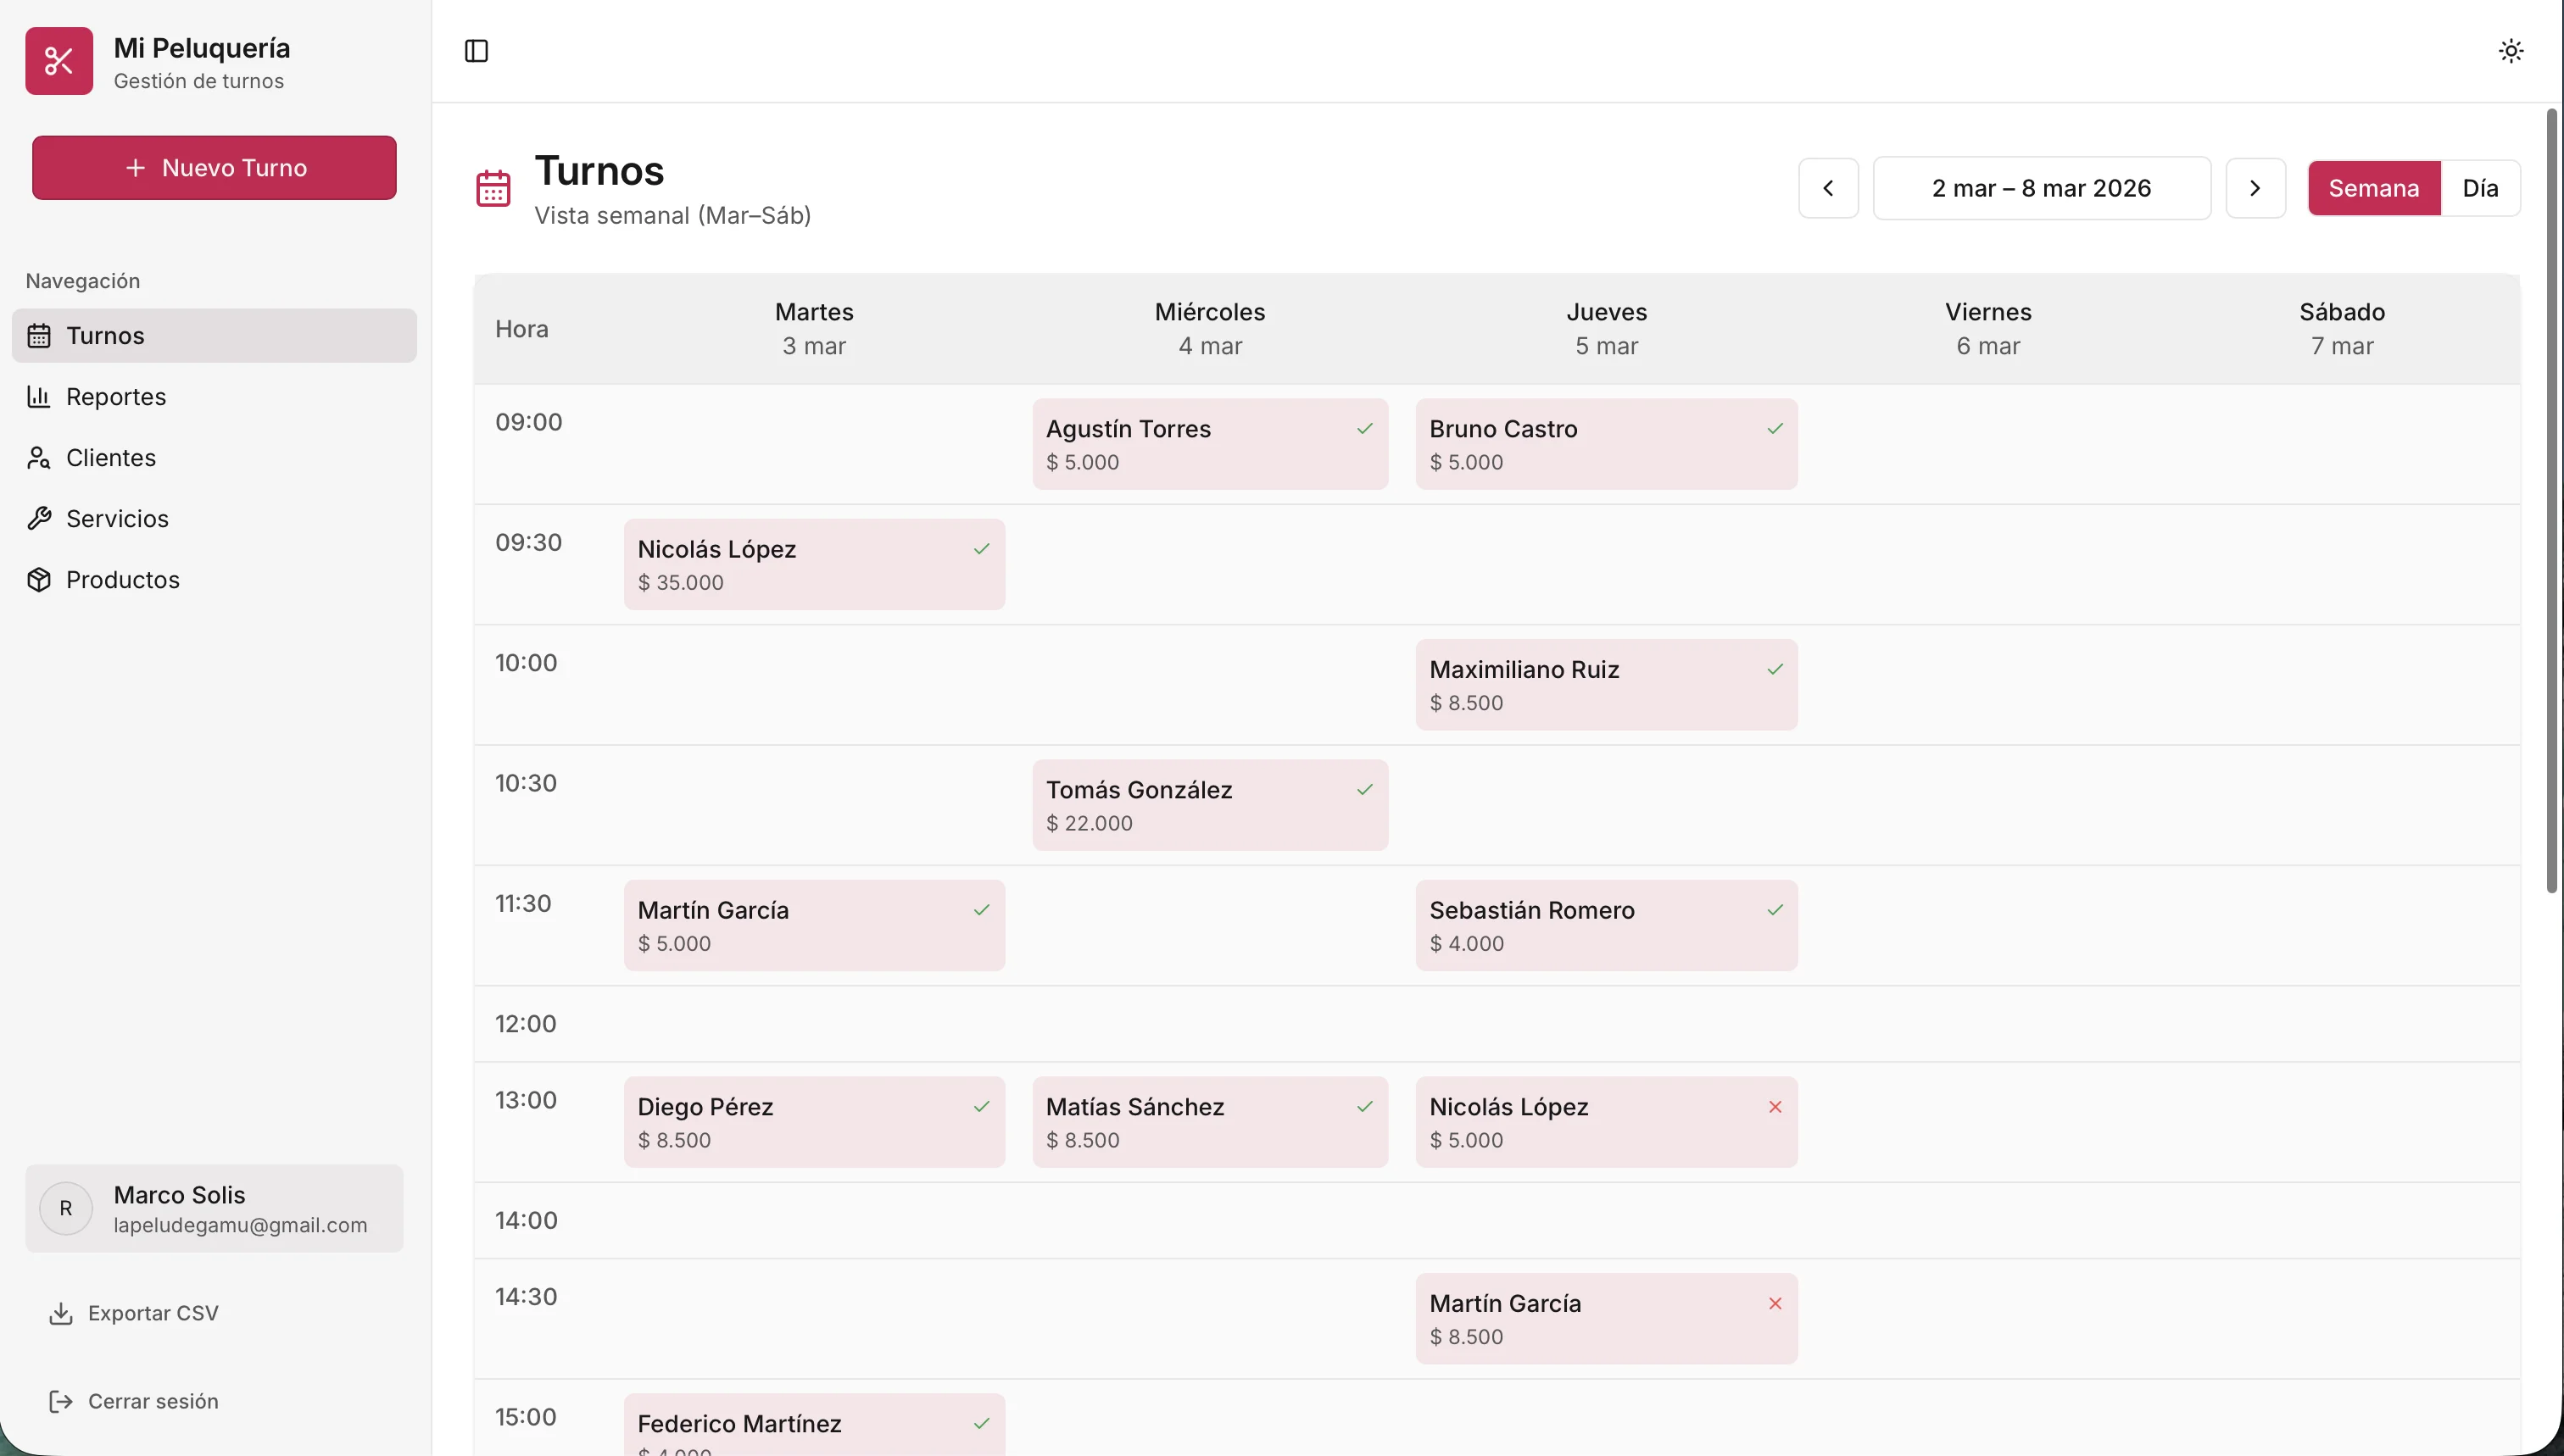Click the check mark on Bruno Castro's card

click(1774, 428)
